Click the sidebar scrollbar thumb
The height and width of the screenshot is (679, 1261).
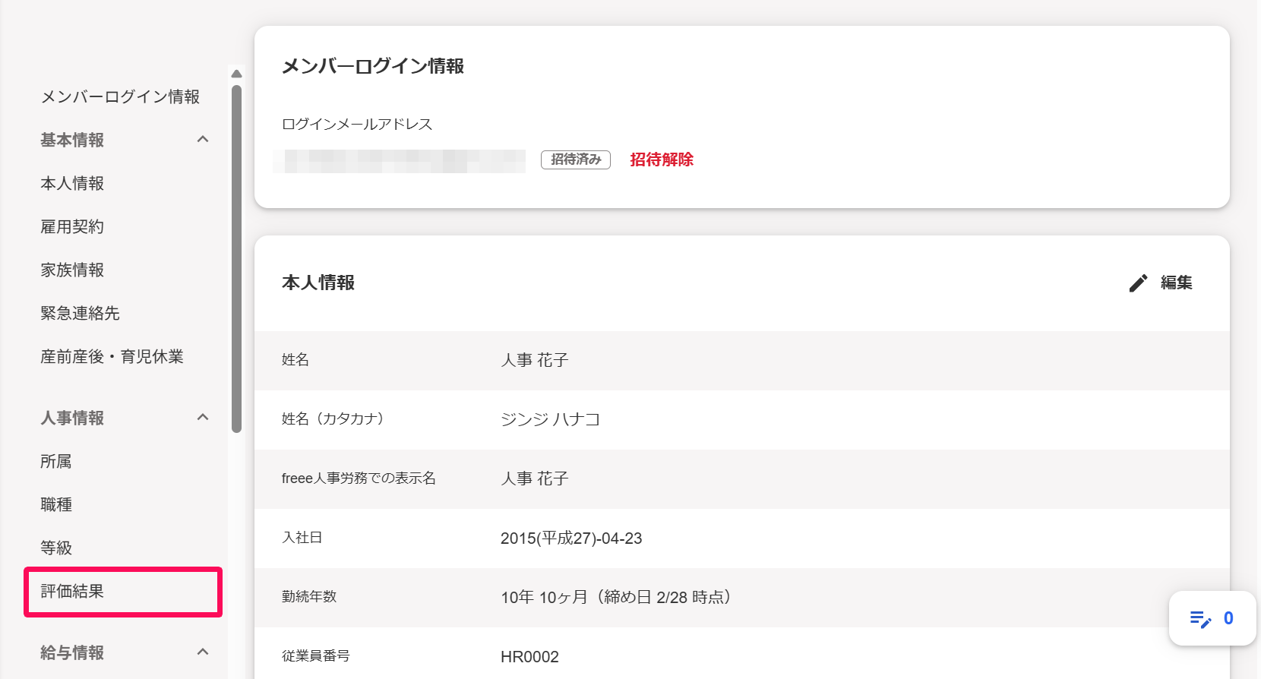point(236,258)
